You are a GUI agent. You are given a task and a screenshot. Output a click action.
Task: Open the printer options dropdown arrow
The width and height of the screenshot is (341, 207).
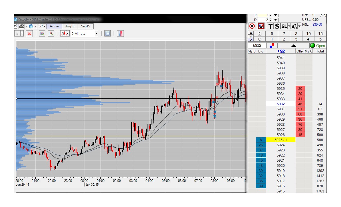tap(26, 26)
